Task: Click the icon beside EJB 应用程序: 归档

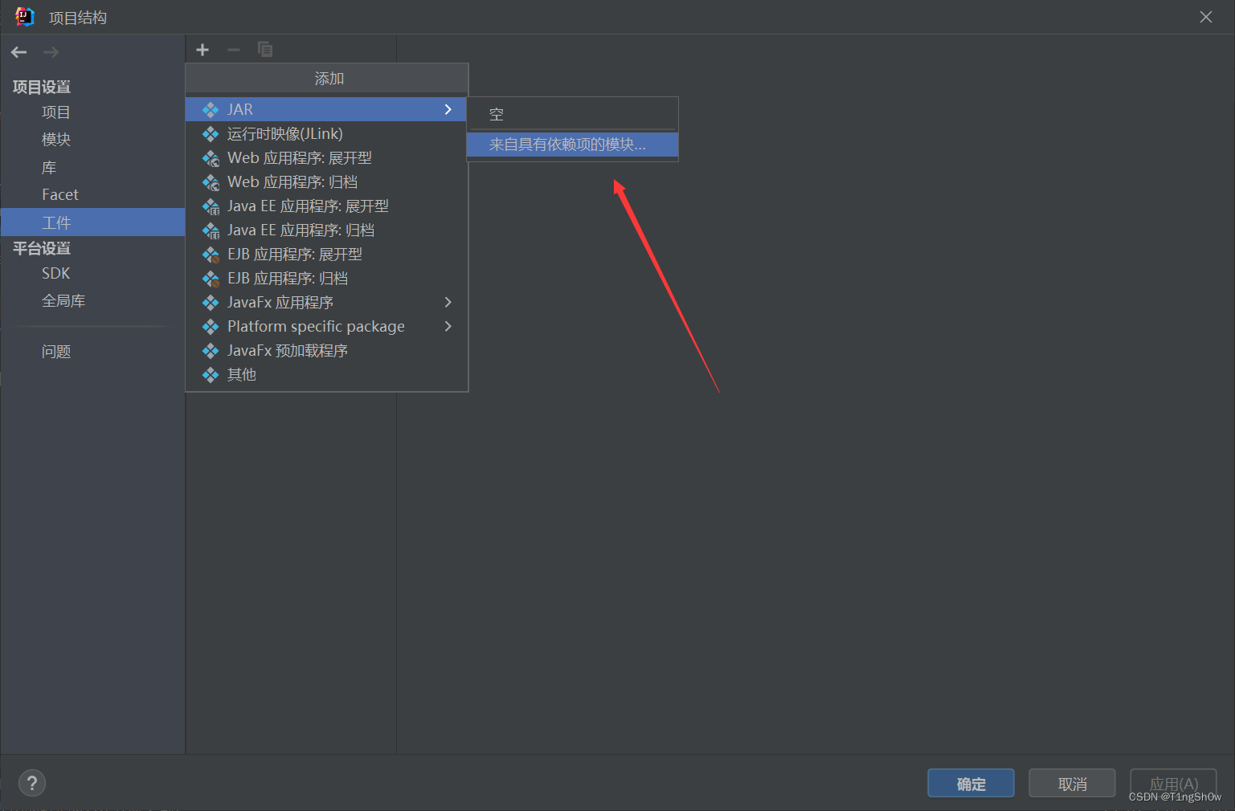Action: tap(211, 279)
